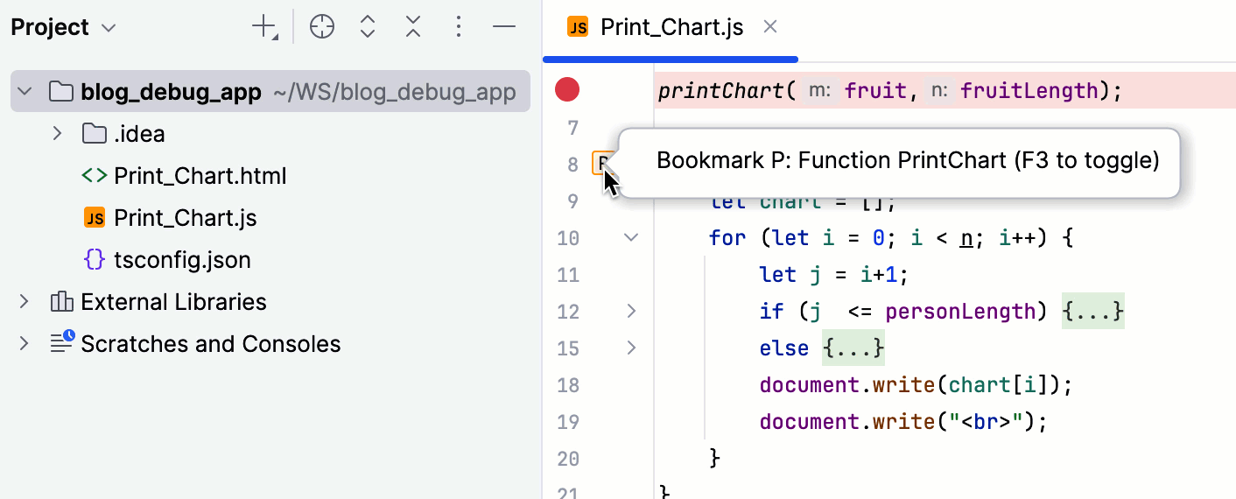
Task: Click the JS file icon next to Print_Chart.js in tree
Action: coord(94,218)
